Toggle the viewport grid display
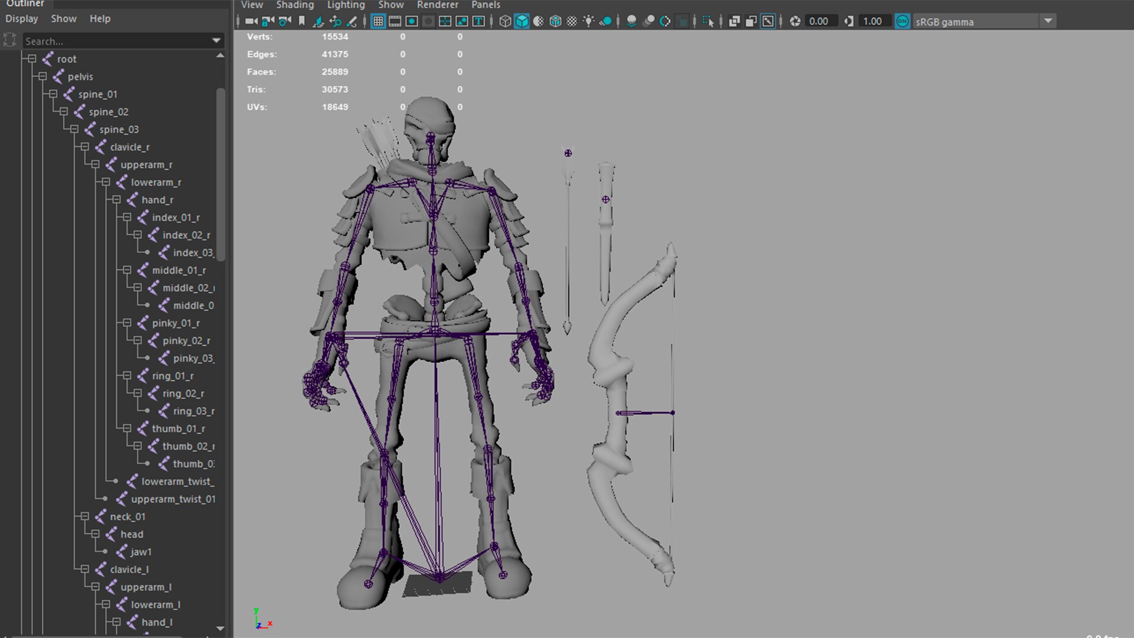Viewport: 1134px width, 638px height. pyautogui.click(x=377, y=21)
